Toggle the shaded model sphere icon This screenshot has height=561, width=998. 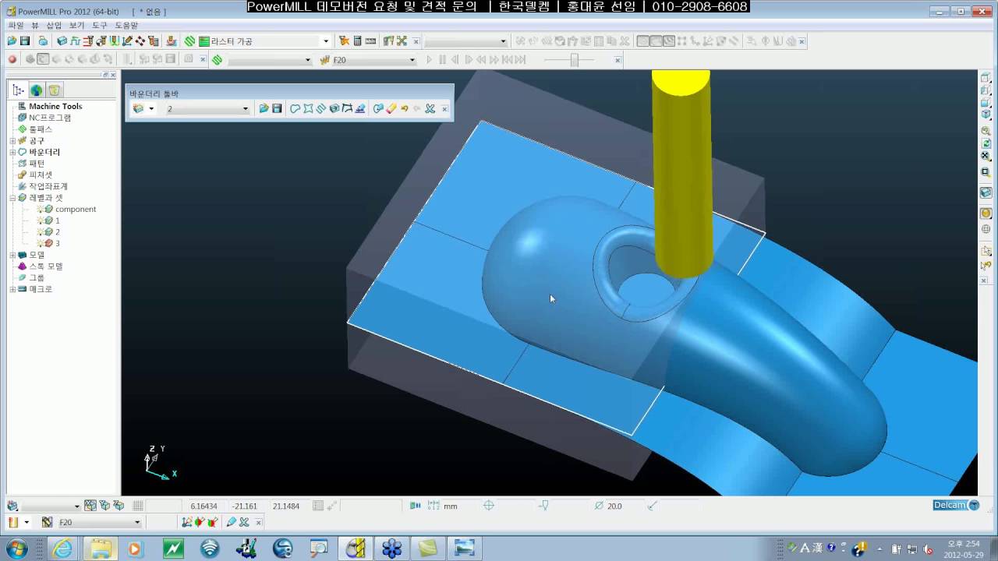[986, 213]
